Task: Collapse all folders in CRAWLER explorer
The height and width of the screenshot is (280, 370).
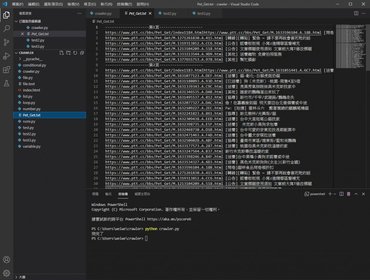Action: [82, 53]
